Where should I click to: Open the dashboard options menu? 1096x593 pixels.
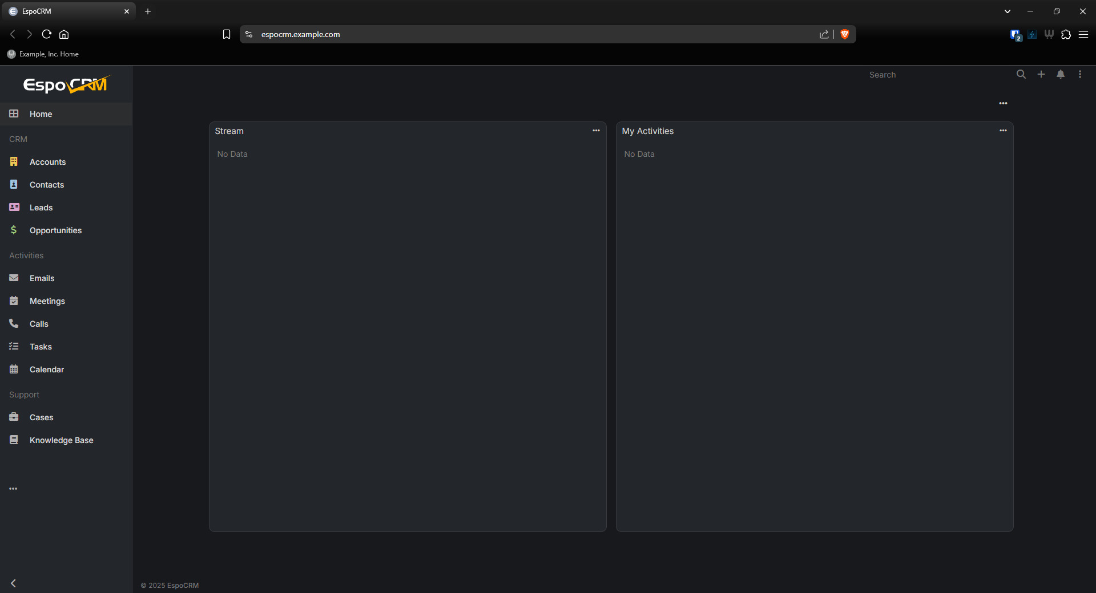[x=1003, y=103]
